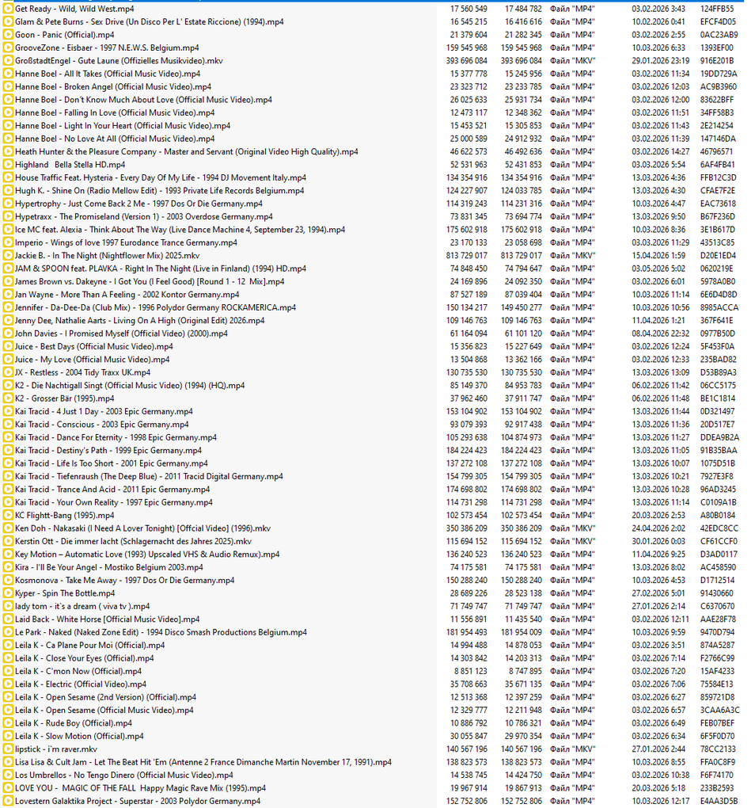Click the icon next to Imperio - Wings of love
This screenshot has width=755, height=808.
tap(8, 242)
